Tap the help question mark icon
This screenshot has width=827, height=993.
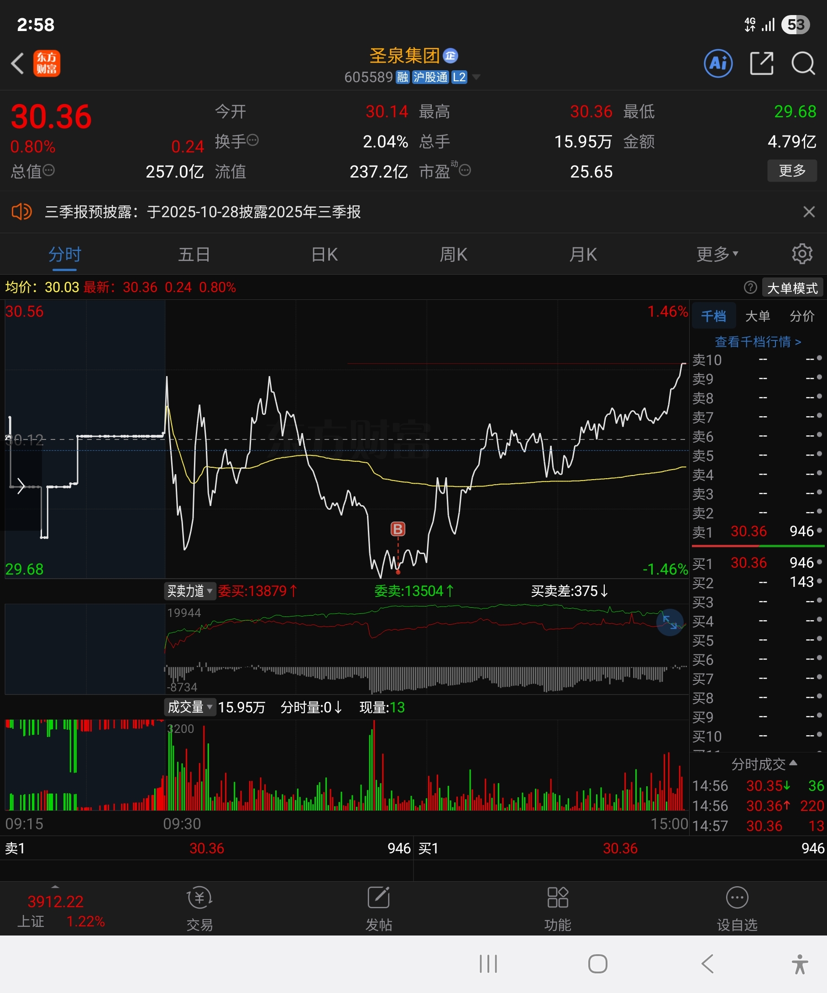tap(750, 287)
